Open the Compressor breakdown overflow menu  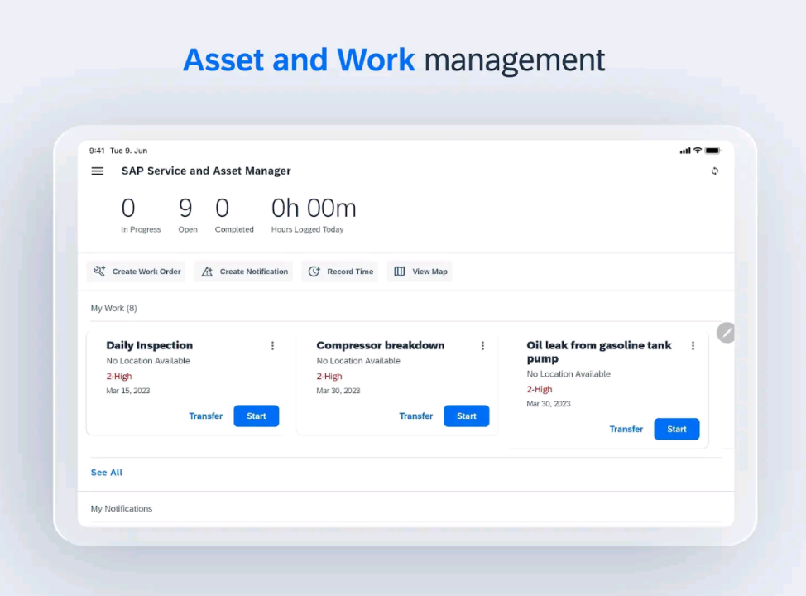(482, 345)
